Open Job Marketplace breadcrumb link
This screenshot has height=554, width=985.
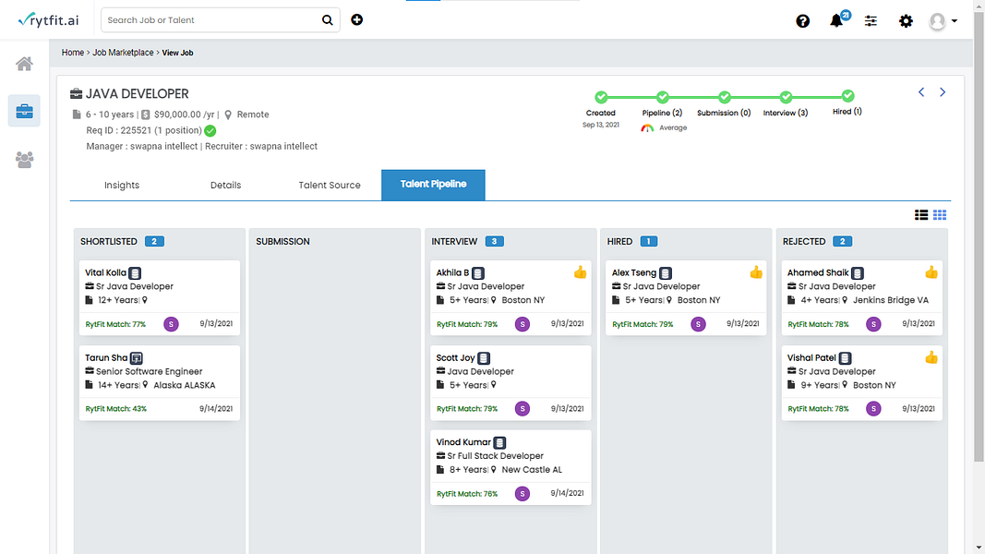pos(123,53)
